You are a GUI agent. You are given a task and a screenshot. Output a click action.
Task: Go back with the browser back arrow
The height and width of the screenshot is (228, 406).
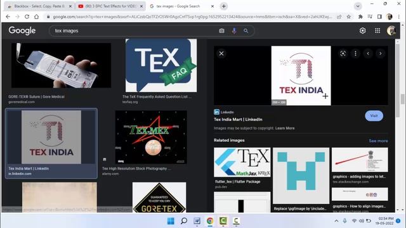(x=8, y=16)
